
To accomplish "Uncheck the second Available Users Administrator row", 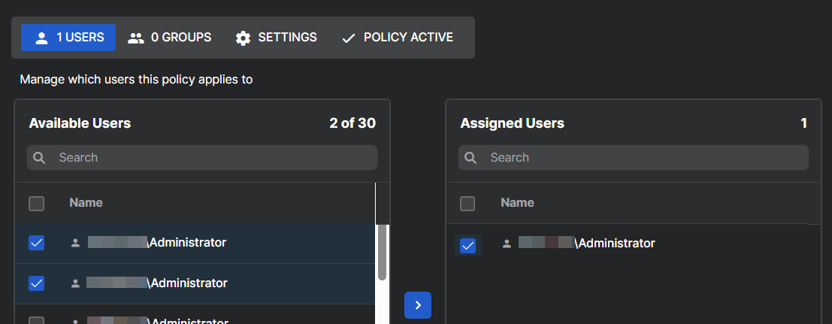I will 37,283.
